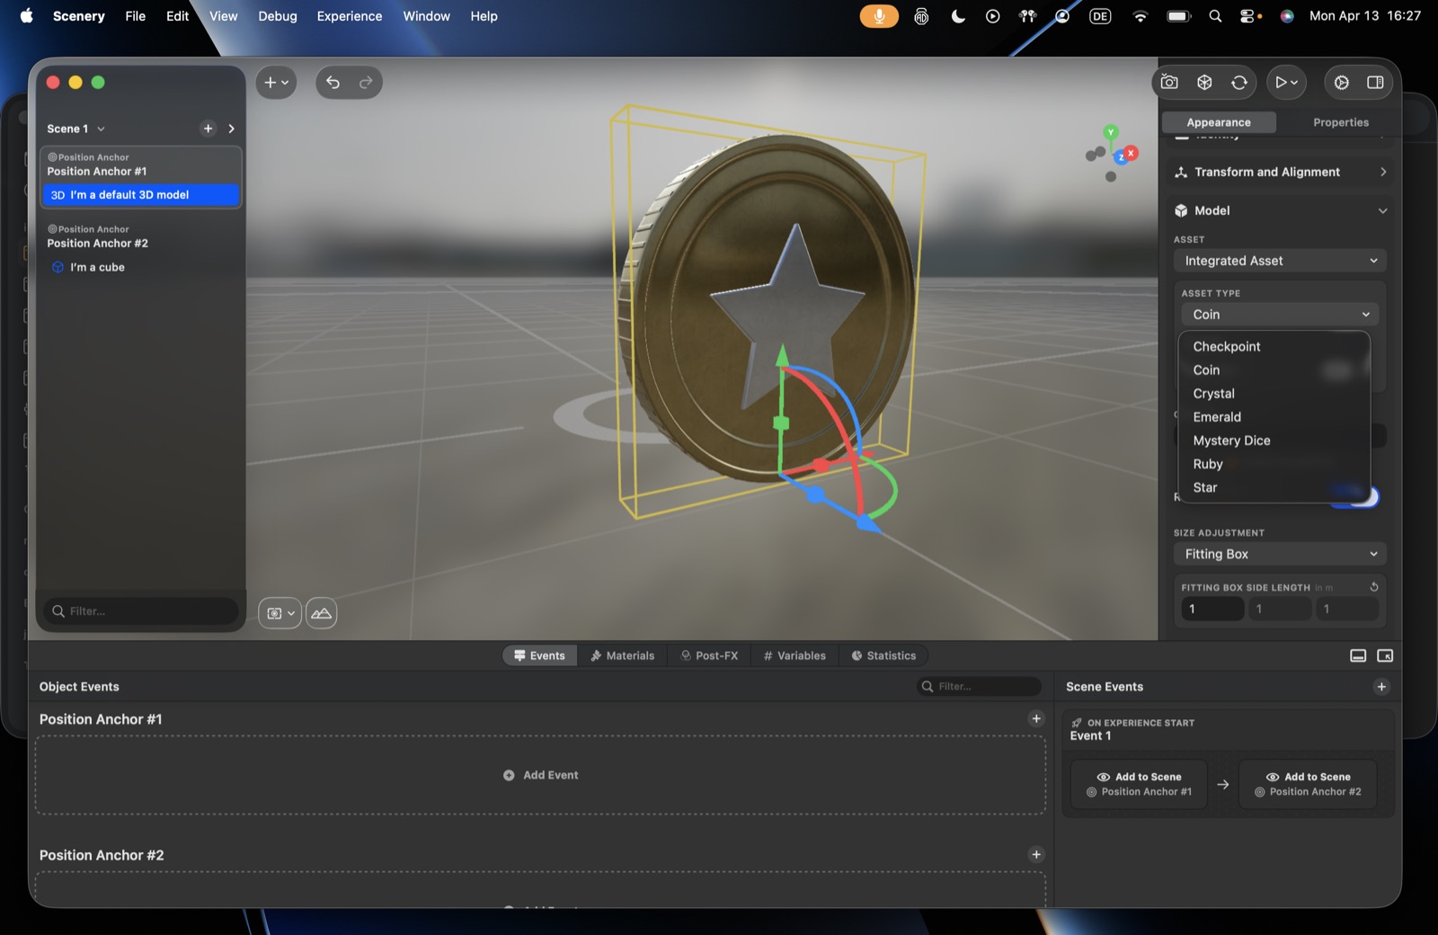Add event to Position Anchor #2 plus
This screenshot has width=1438, height=935.
[1036, 854]
